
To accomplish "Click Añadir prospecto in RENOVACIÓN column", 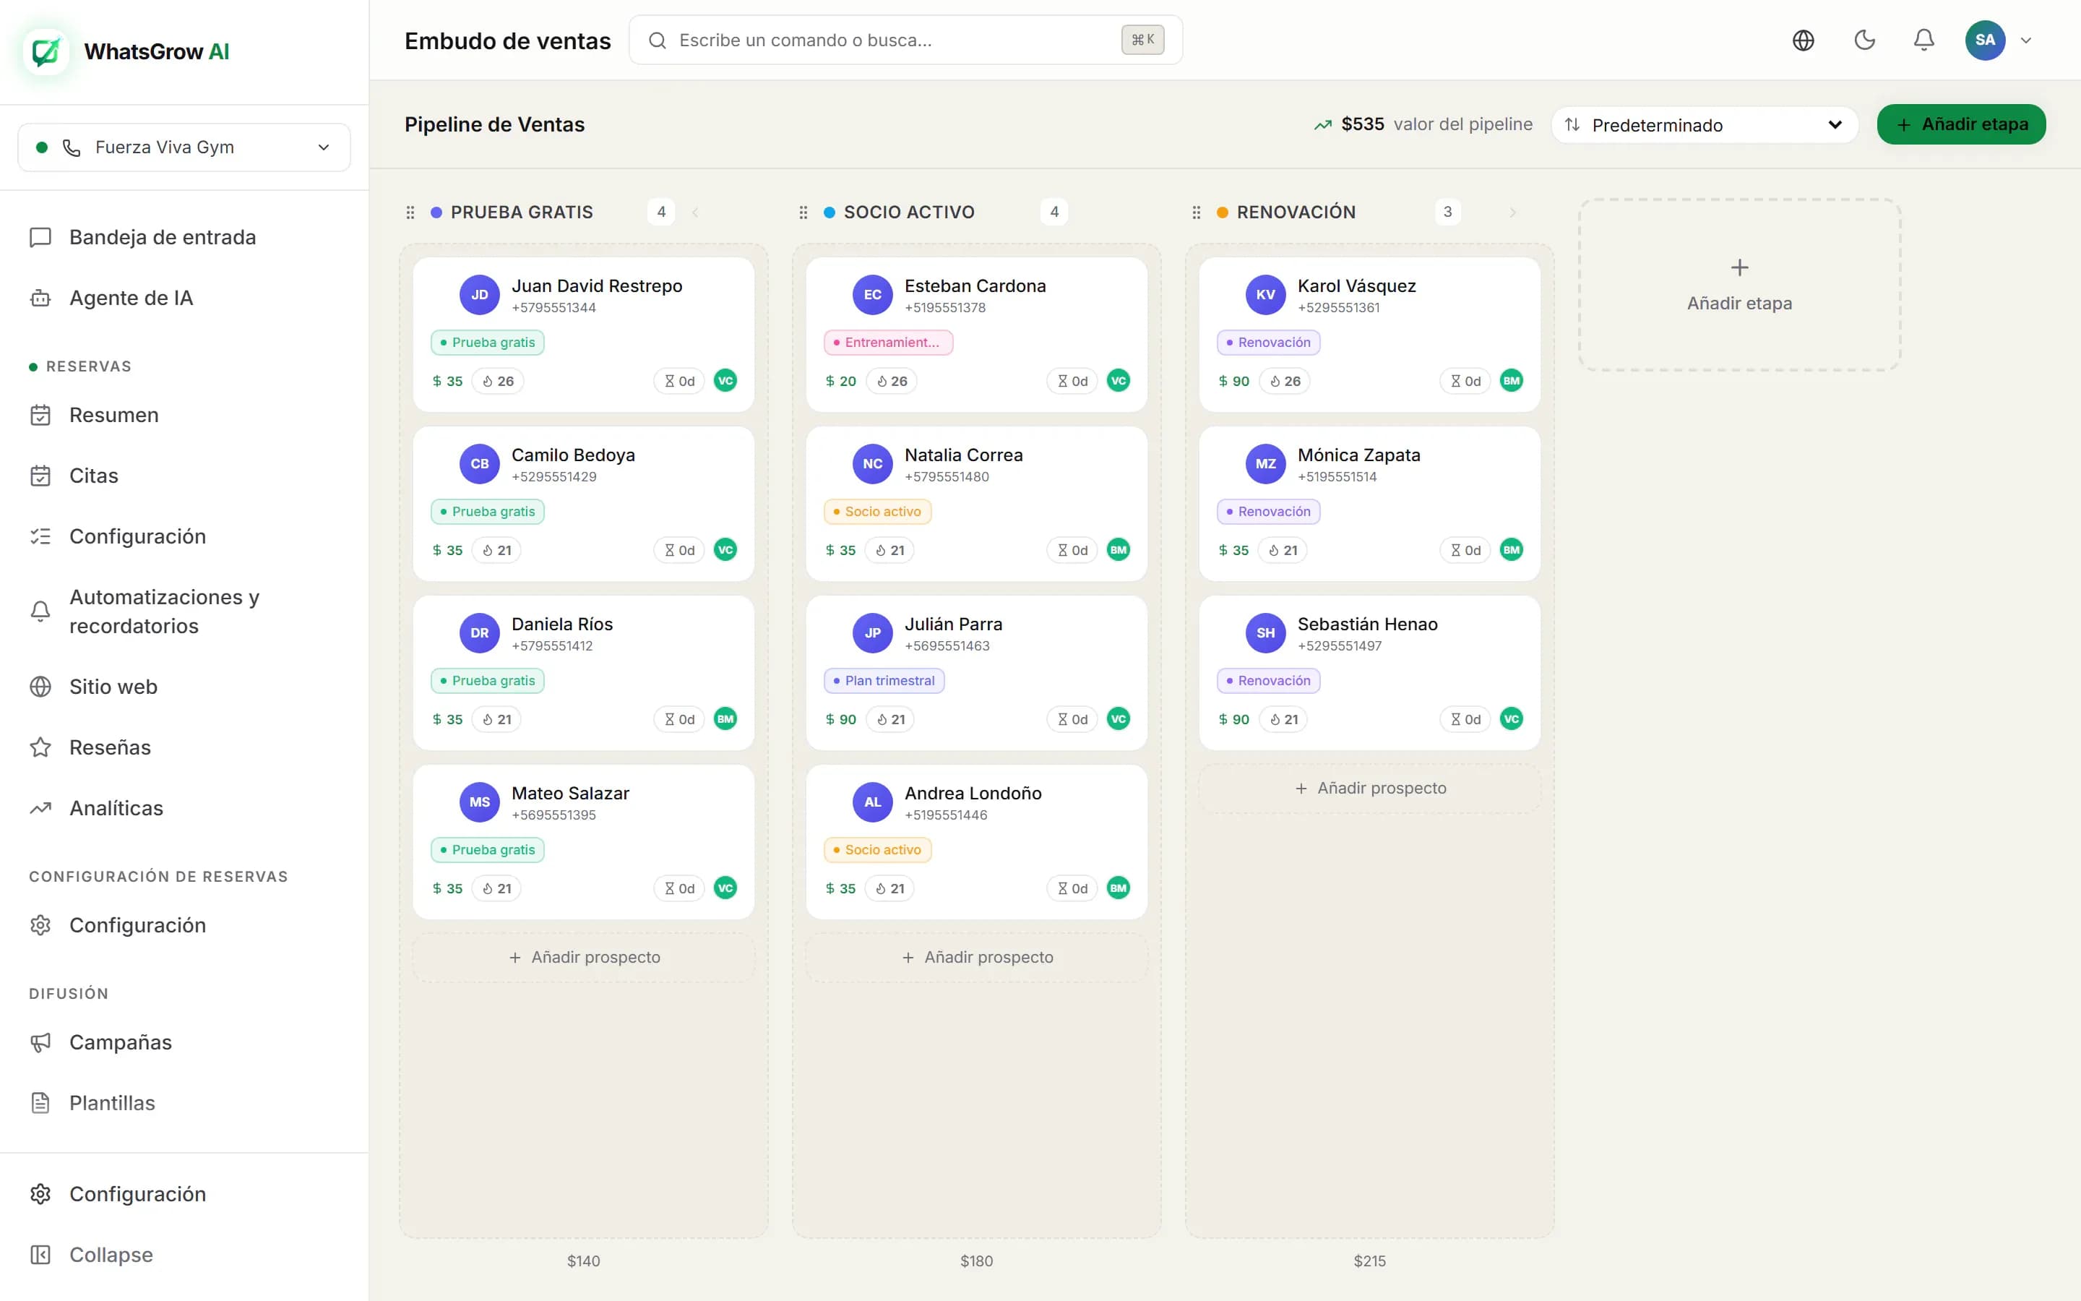I will pos(1370,788).
